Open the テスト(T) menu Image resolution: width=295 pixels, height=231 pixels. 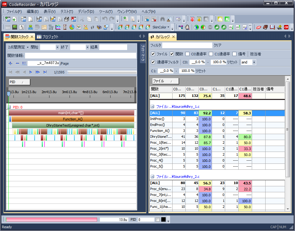[x=67, y=12]
